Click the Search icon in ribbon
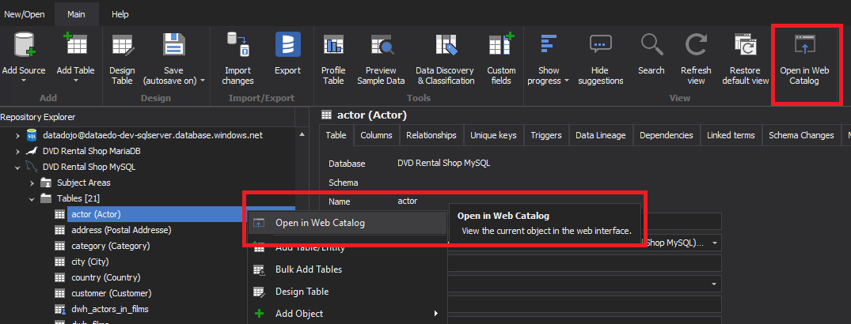This screenshot has height=324, width=851. [651, 46]
